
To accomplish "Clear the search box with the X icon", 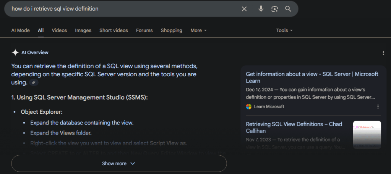I will coord(244,9).
